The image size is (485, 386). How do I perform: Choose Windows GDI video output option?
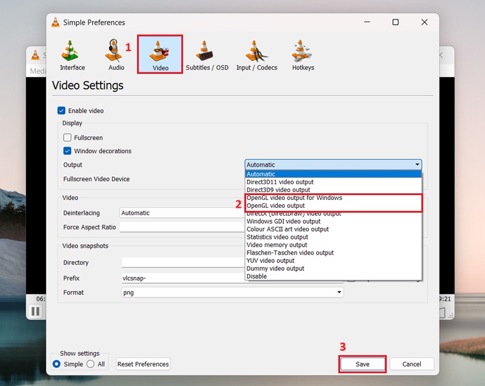333,221
